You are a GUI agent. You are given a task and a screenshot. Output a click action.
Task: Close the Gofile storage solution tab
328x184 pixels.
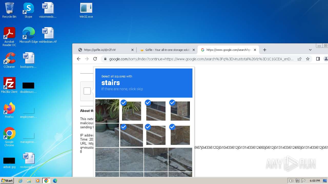tap(194, 50)
